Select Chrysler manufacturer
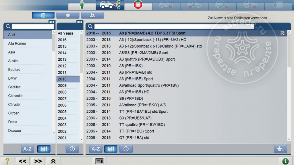 click(28, 104)
